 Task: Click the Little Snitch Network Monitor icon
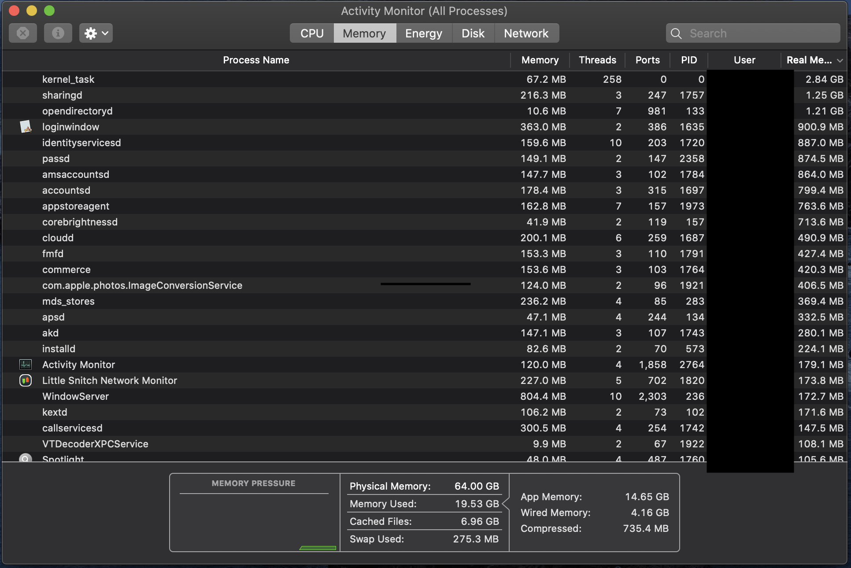click(26, 380)
